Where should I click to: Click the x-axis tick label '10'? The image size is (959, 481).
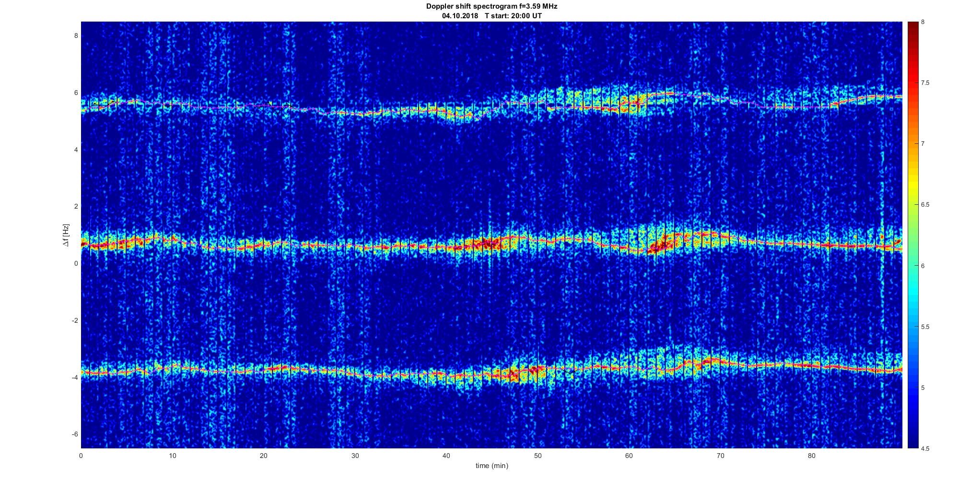click(173, 456)
